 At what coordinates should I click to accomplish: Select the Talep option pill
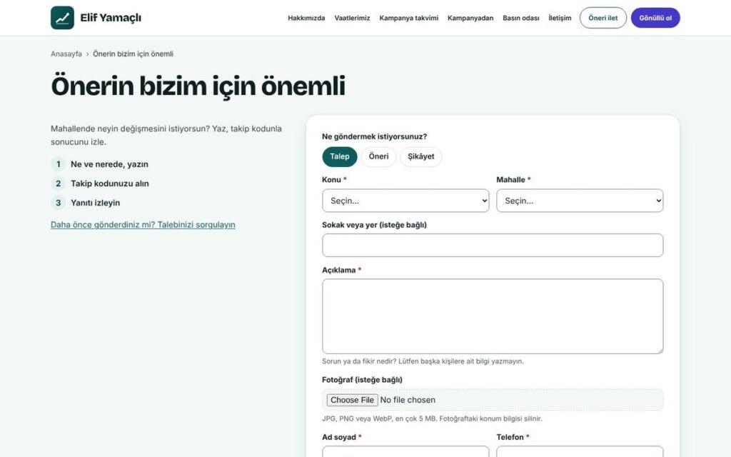[x=339, y=156]
